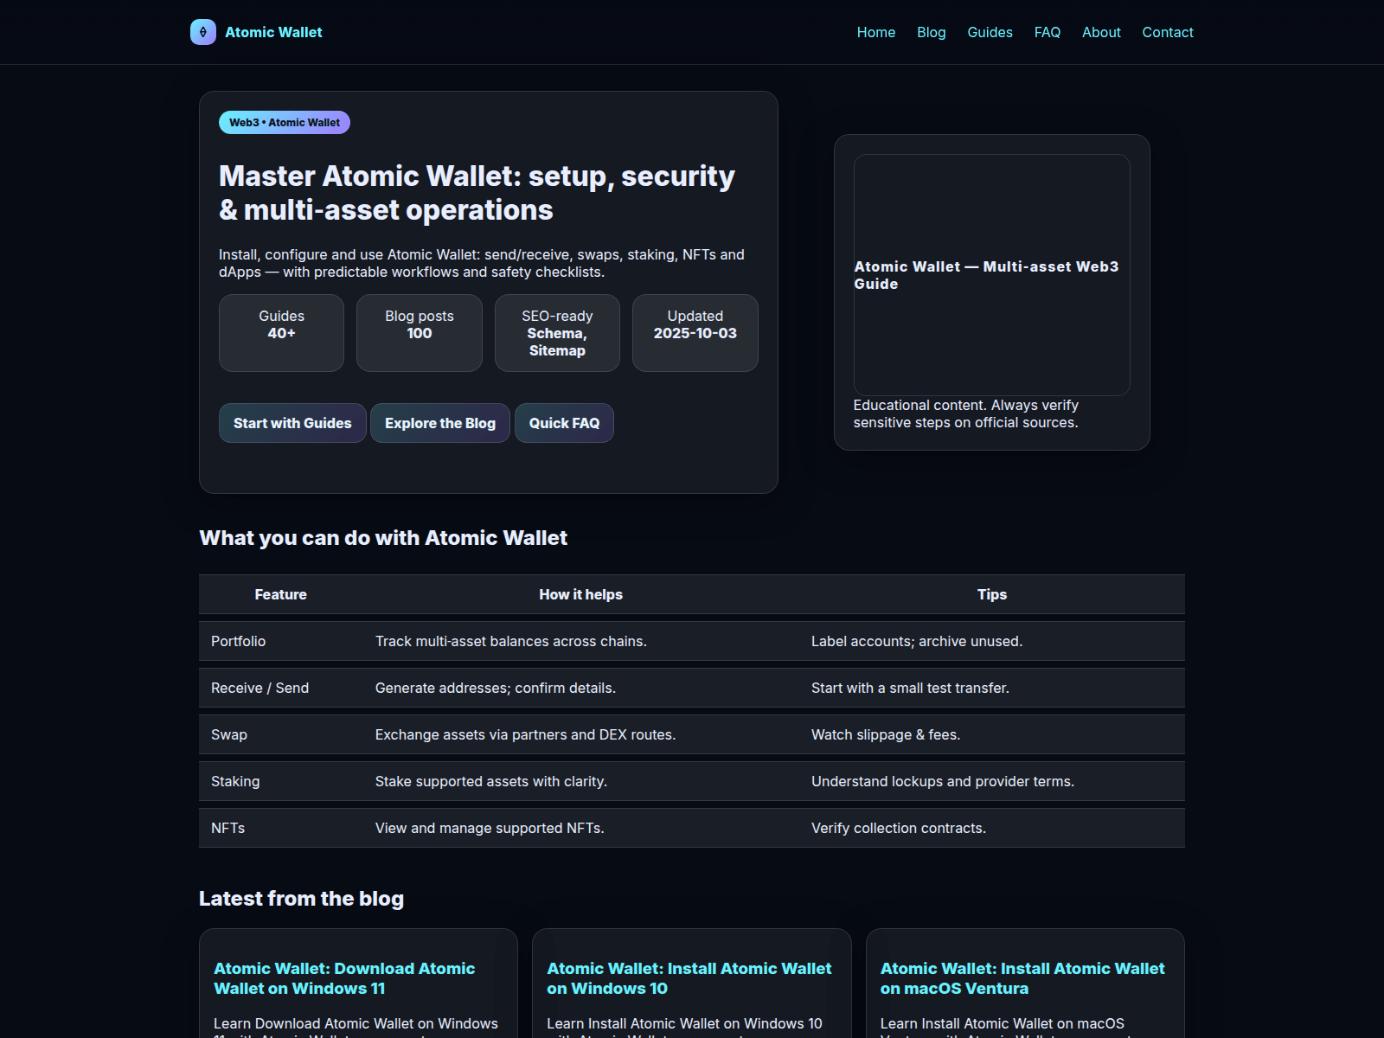Image resolution: width=1384 pixels, height=1038 pixels.
Task: Select the Portfolio table cell
Action: tap(281, 641)
